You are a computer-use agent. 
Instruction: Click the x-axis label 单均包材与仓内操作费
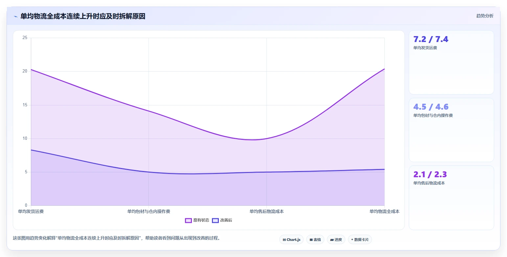(x=149, y=211)
